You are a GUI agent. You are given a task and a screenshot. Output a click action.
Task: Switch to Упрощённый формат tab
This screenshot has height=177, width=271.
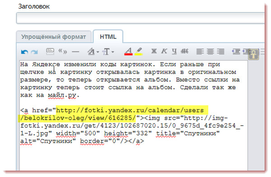(x=54, y=37)
